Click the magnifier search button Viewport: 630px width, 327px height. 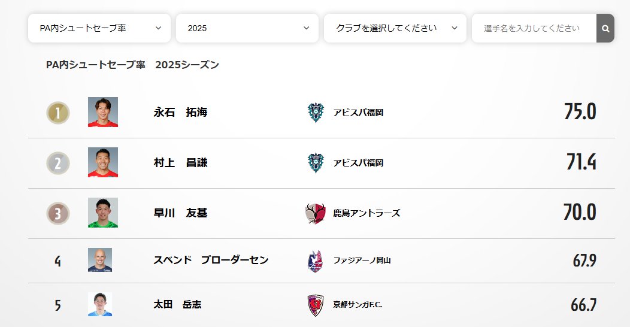(x=605, y=28)
